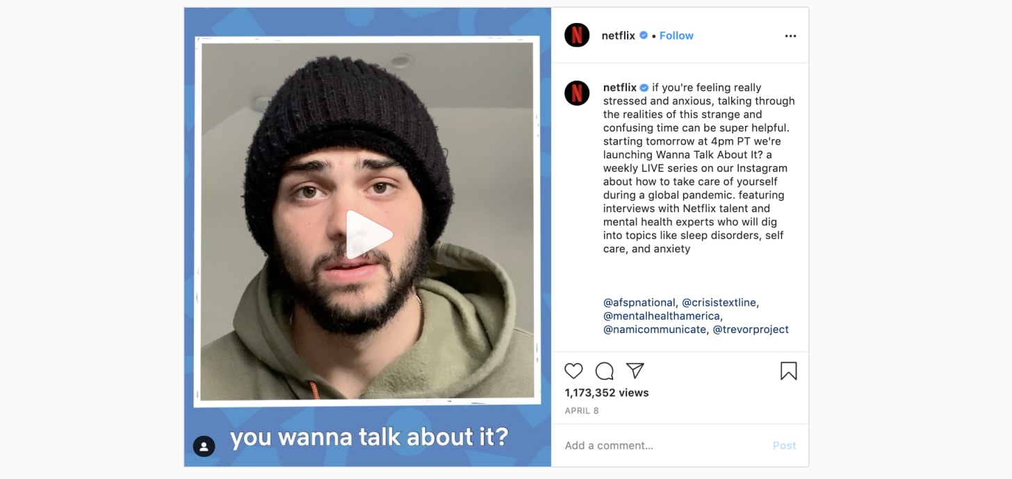Follow the netflix account
This screenshot has width=1012, height=479.
(x=676, y=35)
